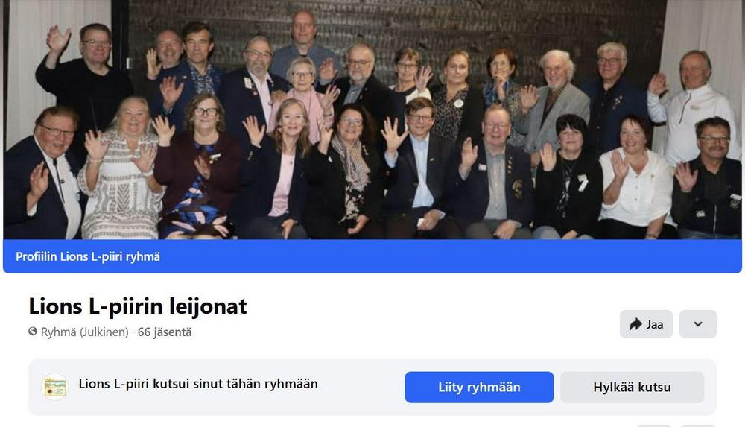The image size is (745, 427).
Task: Decline the invite with Hylkää kutsu
Action: [632, 387]
